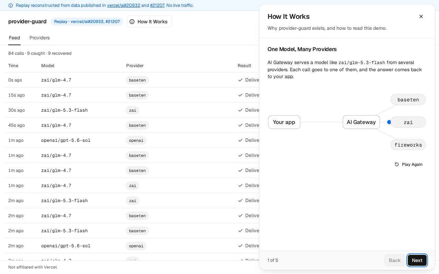Click the Replay vercel/ai#20932, #21207 badge
The height and width of the screenshot is (274, 439).
pyautogui.click(x=87, y=22)
